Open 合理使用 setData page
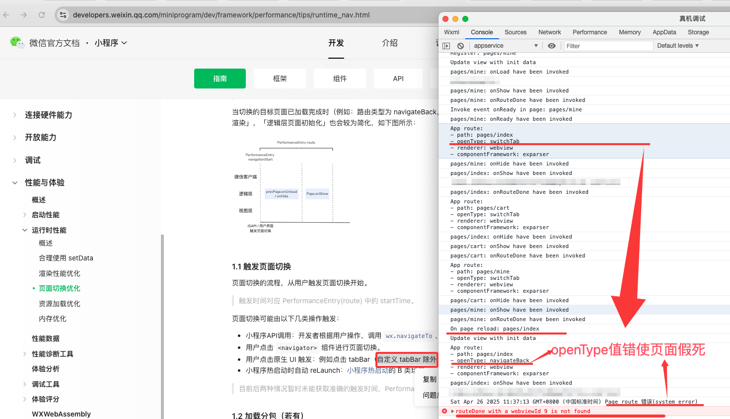 [x=66, y=258]
